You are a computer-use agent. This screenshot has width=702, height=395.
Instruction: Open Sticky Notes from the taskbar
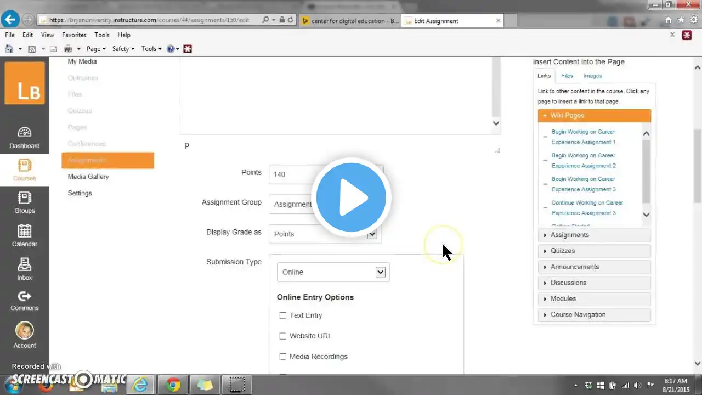point(205,385)
